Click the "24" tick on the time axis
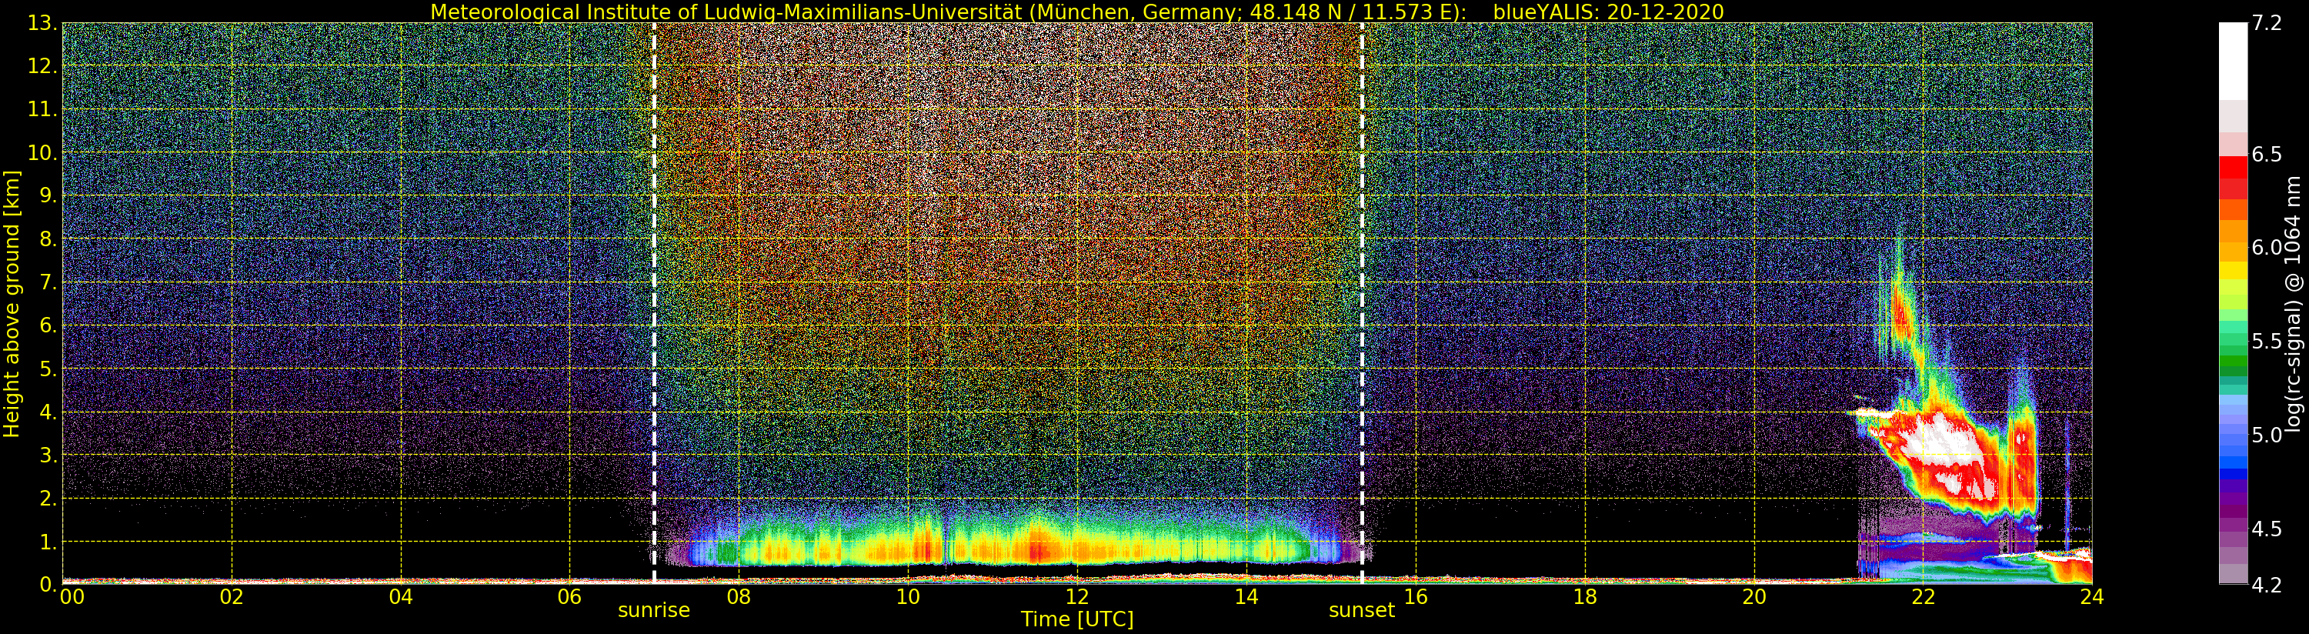This screenshot has width=2309, height=634. click(x=2091, y=597)
